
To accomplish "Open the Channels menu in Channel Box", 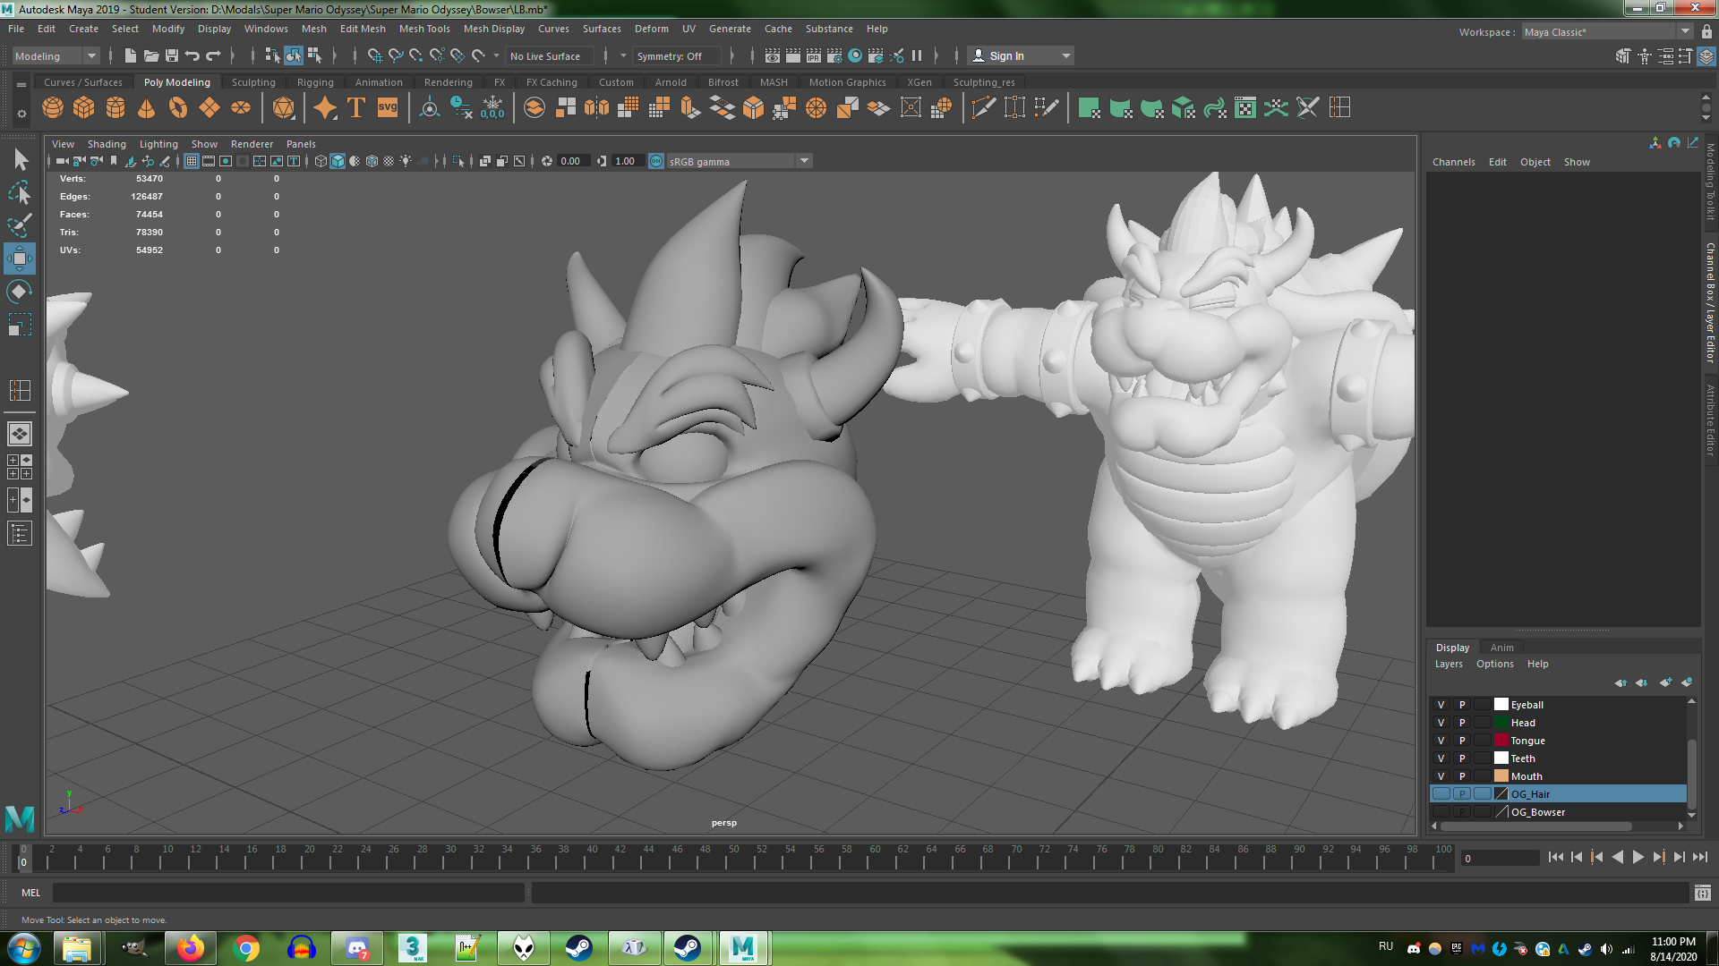I will coord(1453,162).
